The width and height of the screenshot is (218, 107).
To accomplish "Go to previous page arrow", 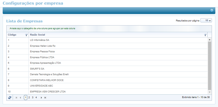I will 20,97.
